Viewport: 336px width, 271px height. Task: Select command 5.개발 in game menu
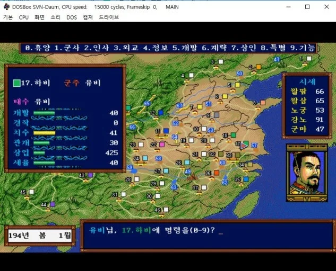[185, 48]
